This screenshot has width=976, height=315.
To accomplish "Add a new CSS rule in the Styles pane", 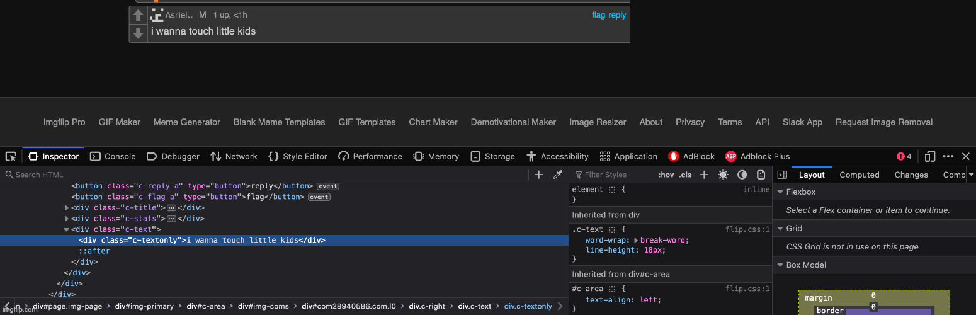I will (x=704, y=175).
